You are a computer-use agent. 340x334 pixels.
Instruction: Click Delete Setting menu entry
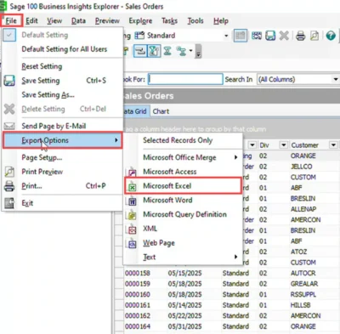[x=63, y=109]
